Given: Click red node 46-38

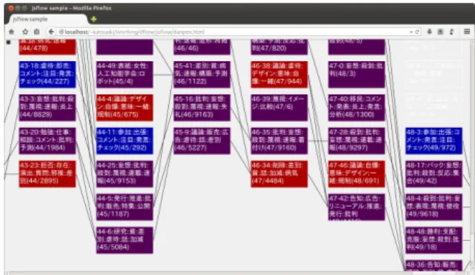Looking at the screenshot, I should point(279,74).
